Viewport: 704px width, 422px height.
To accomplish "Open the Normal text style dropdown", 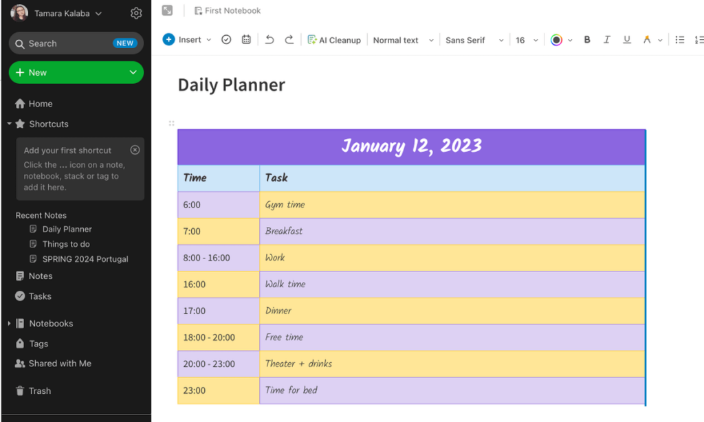I will click(x=403, y=41).
